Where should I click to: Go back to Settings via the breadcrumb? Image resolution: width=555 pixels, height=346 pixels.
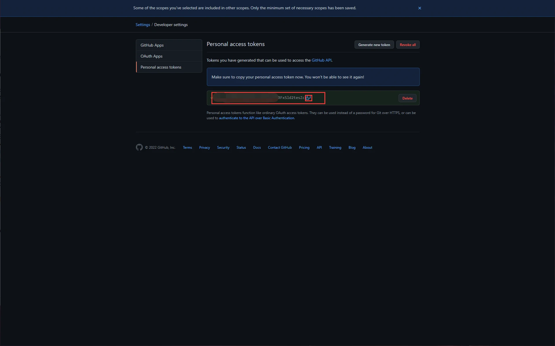tap(143, 25)
